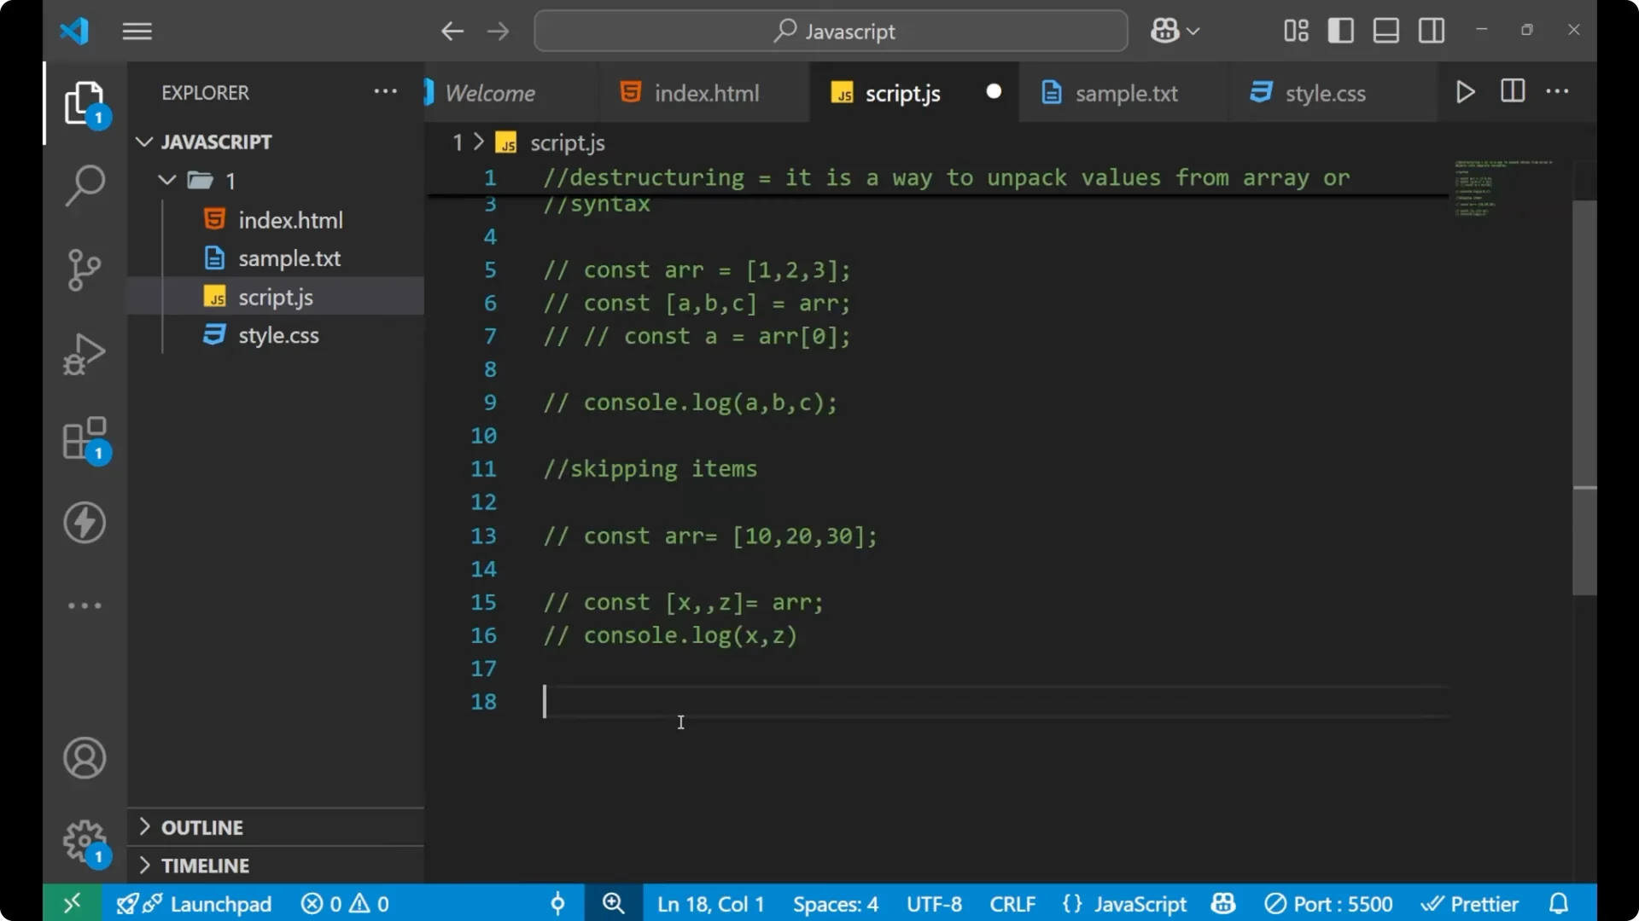The width and height of the screenshot is (1639, 921).
Task: Click the command center search bar
Action: pos(830,31)
